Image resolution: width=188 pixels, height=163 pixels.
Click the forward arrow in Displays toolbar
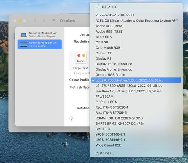[44, 20]
